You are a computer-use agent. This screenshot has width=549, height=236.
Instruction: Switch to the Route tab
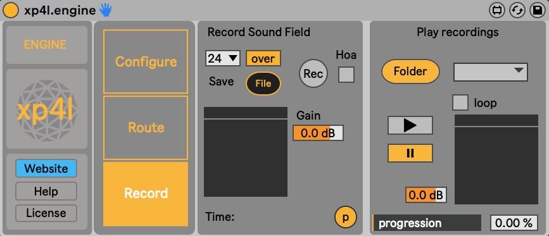pos(146,128)
